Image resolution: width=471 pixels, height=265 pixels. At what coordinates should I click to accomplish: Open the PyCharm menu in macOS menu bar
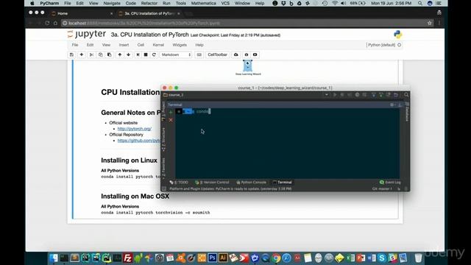pos(49,3)
